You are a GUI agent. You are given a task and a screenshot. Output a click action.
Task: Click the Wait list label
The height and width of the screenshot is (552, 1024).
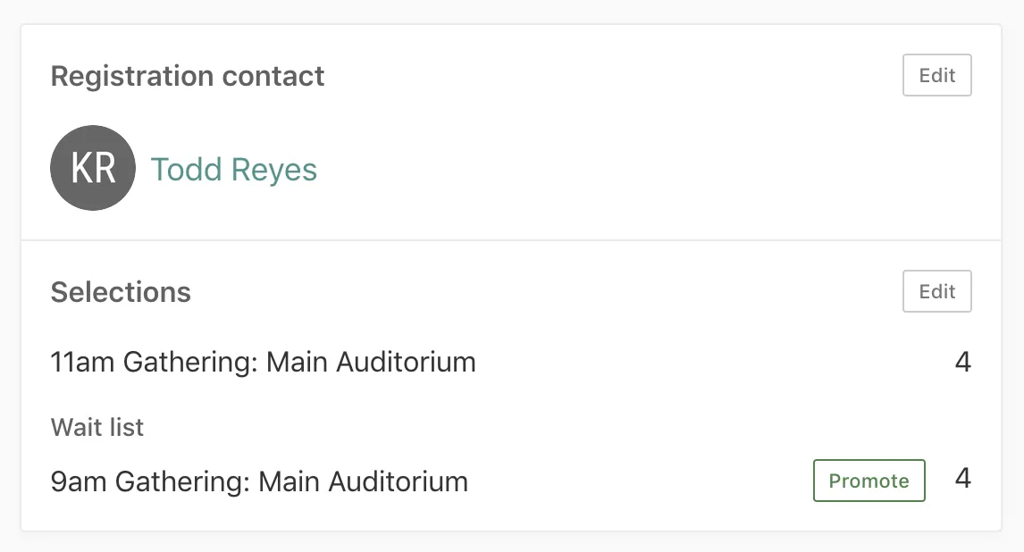click(x=97, y=427)
